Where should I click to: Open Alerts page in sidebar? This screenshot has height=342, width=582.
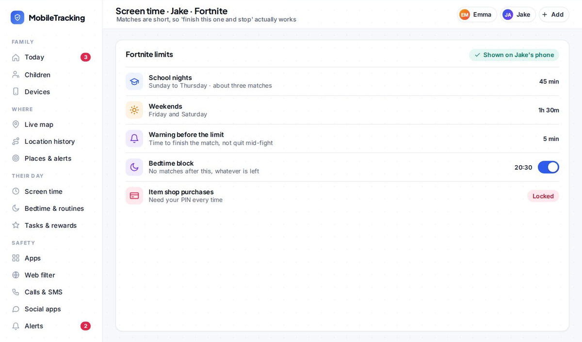(51, 326)
